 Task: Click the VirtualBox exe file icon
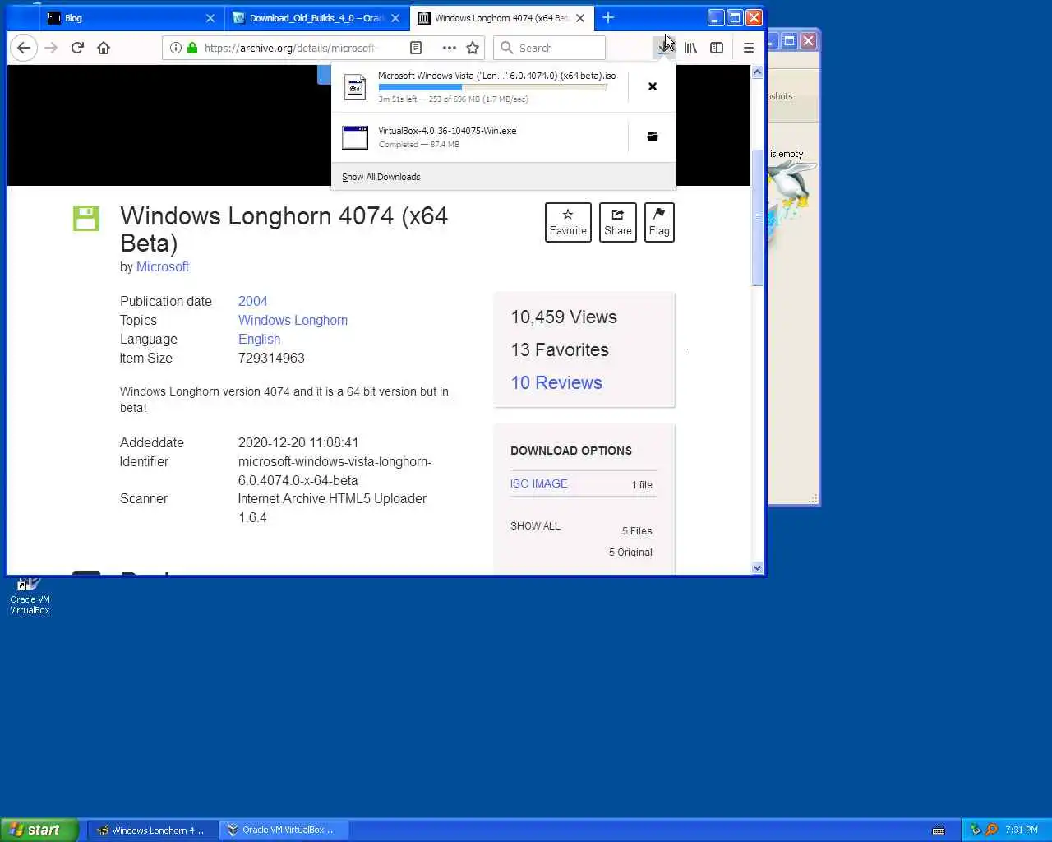coord(355,137)
